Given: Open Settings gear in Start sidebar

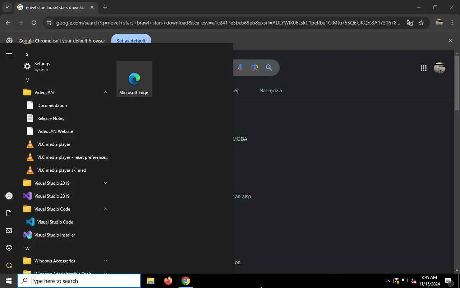Looking at the screenshot, I should pyautogui.click(x=9, y=248).
